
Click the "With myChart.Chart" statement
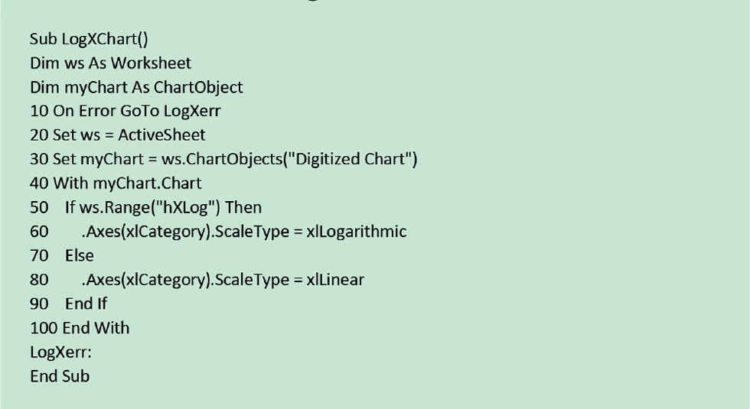coord(127,183)
